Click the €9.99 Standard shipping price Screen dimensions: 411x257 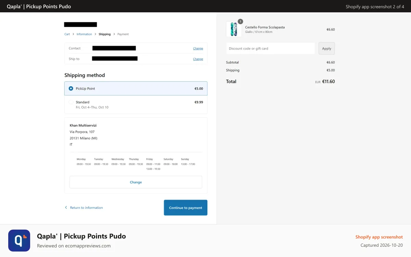click(x=199, y=102)
